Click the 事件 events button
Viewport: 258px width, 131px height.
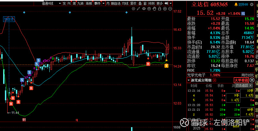(97, 3)
